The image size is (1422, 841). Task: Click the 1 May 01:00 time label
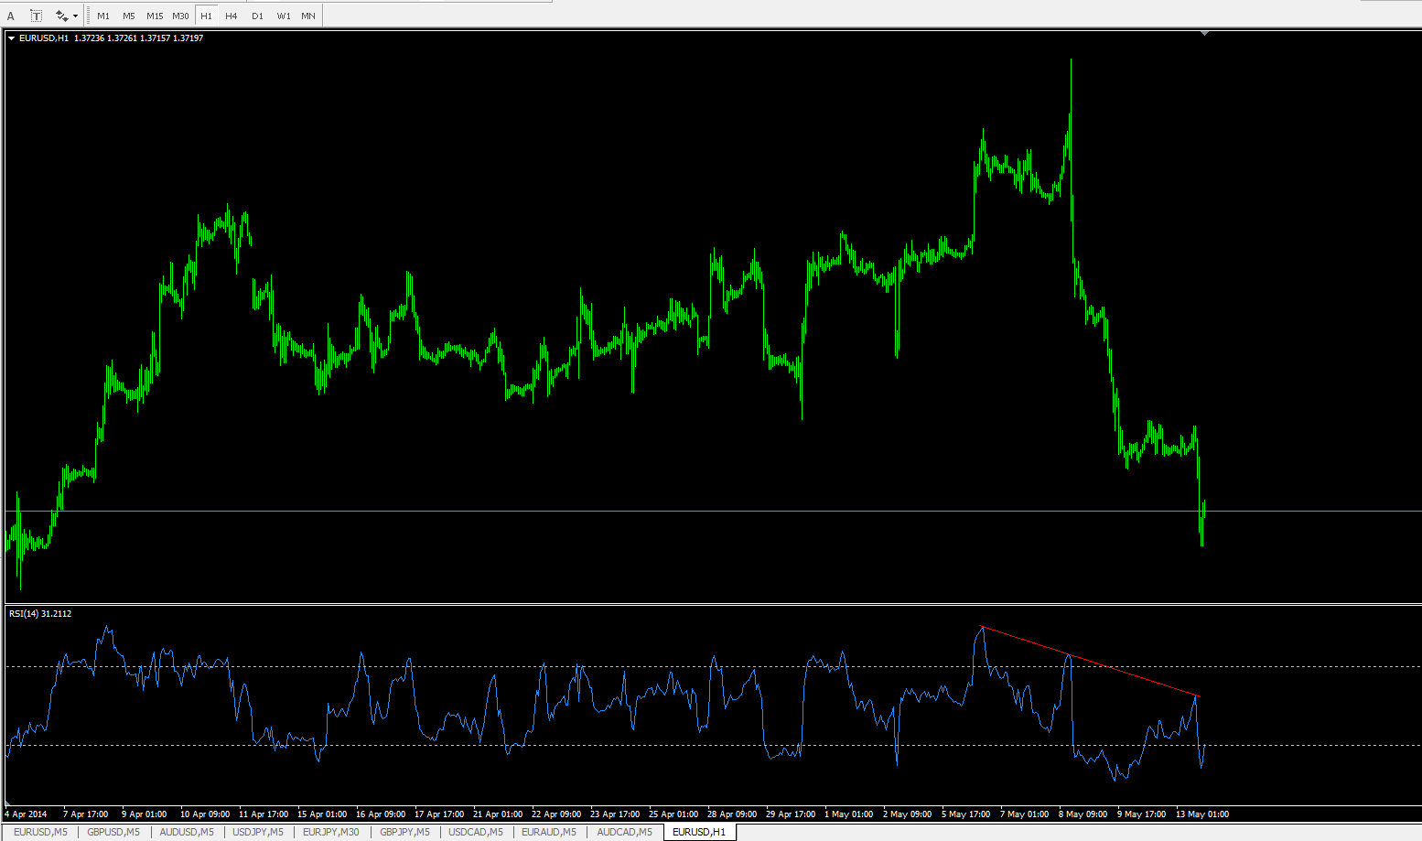(848, 814)
